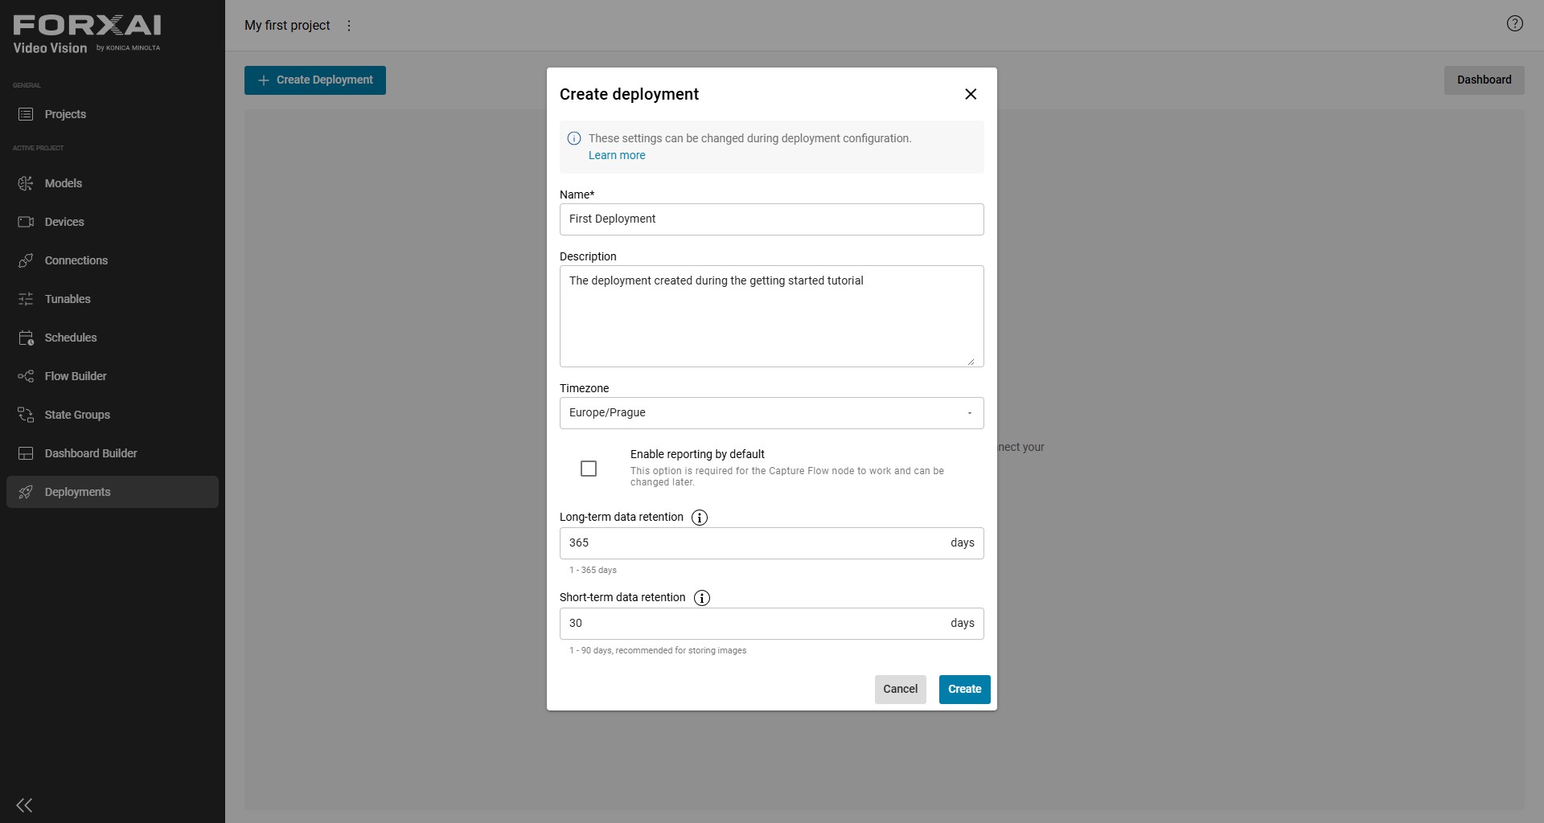Collapse the sidebar with double chevron
Image resolution: width=1544 pixels, height=823 pixels.
click(x=24, y=805)
